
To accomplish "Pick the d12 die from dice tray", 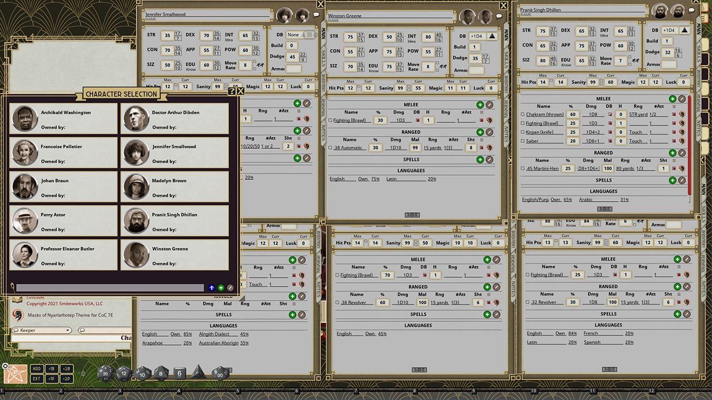I will pos(123,373).
